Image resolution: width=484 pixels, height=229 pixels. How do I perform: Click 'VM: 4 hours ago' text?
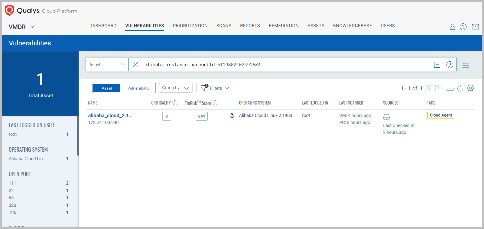click(355, 115)
